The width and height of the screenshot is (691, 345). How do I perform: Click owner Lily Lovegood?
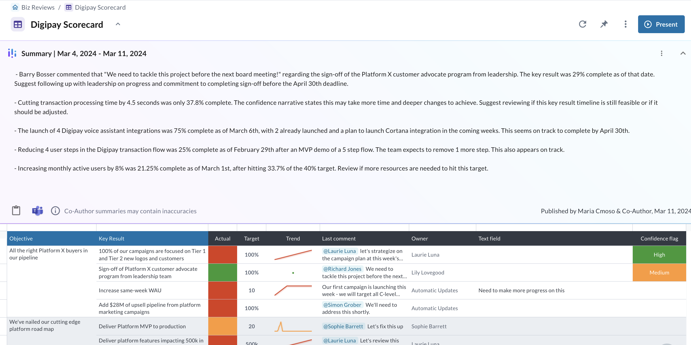click(x=428, y=272)
